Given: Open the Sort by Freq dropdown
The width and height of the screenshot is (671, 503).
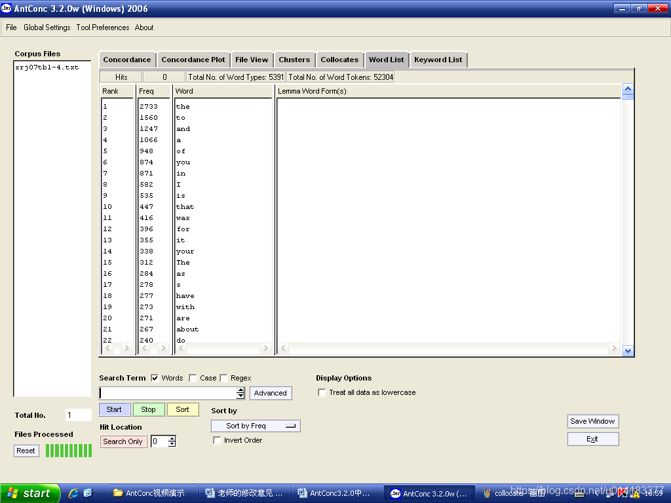Looking at the screenshot, I should 256,426.
